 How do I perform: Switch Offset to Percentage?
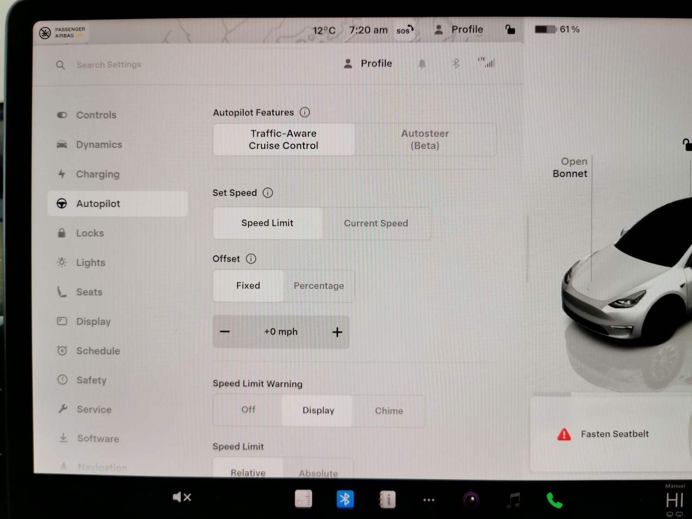coord(319,286)
